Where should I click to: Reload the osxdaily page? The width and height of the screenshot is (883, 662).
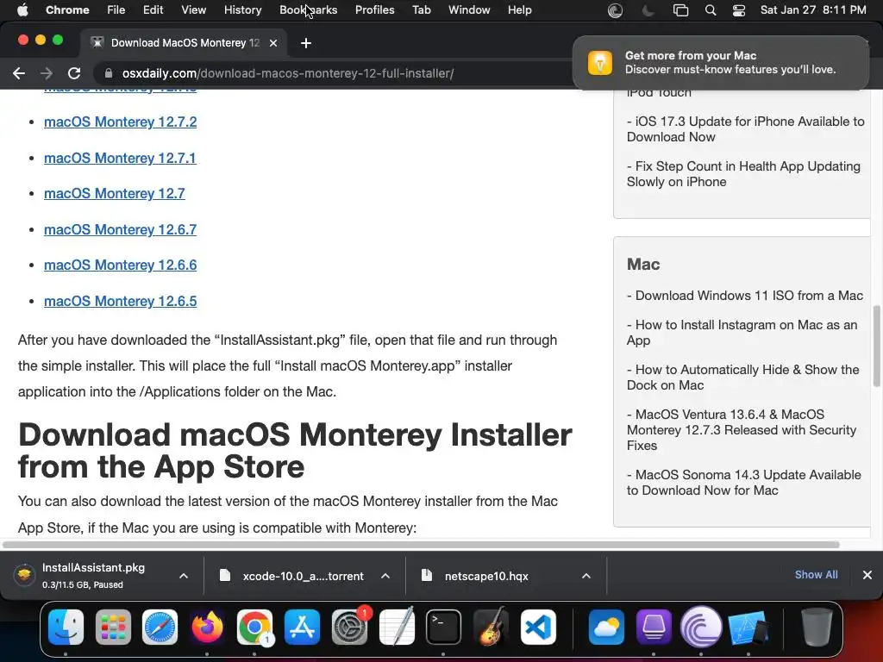[74, 73]
